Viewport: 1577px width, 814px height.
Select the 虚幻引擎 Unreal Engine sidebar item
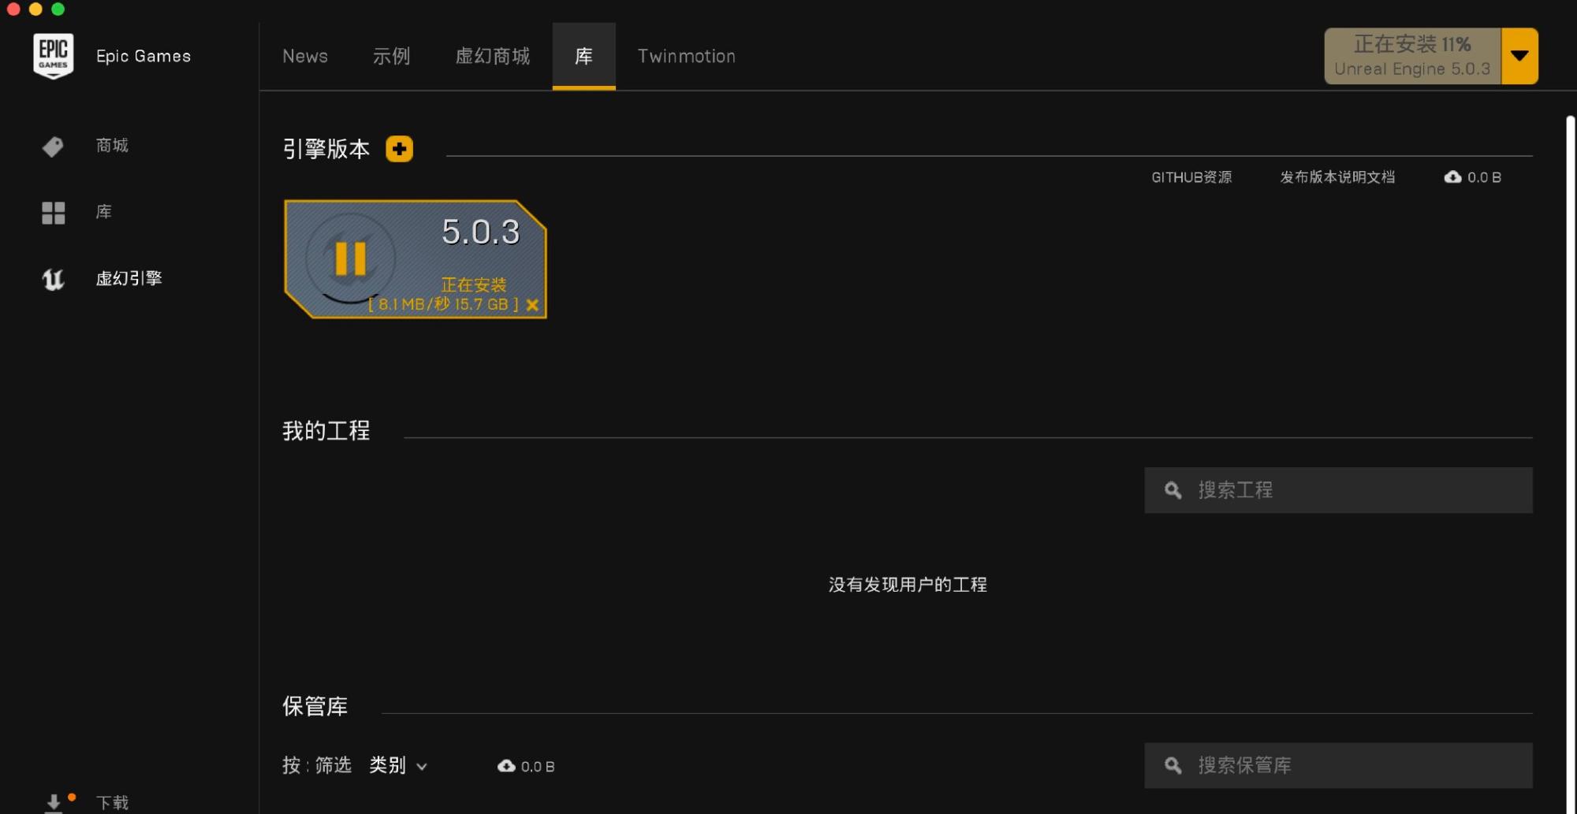click(129, 279)
